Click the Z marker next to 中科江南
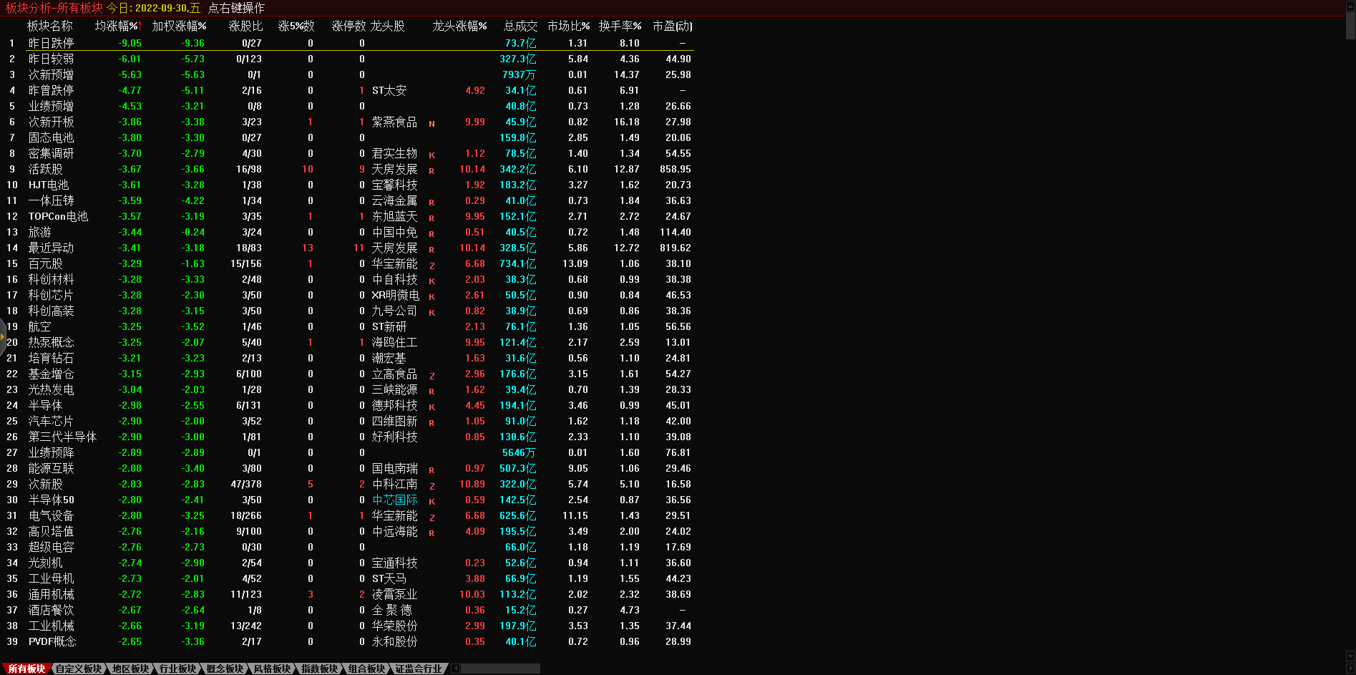Screen dimensions: 1356x675 click(431, 486)
